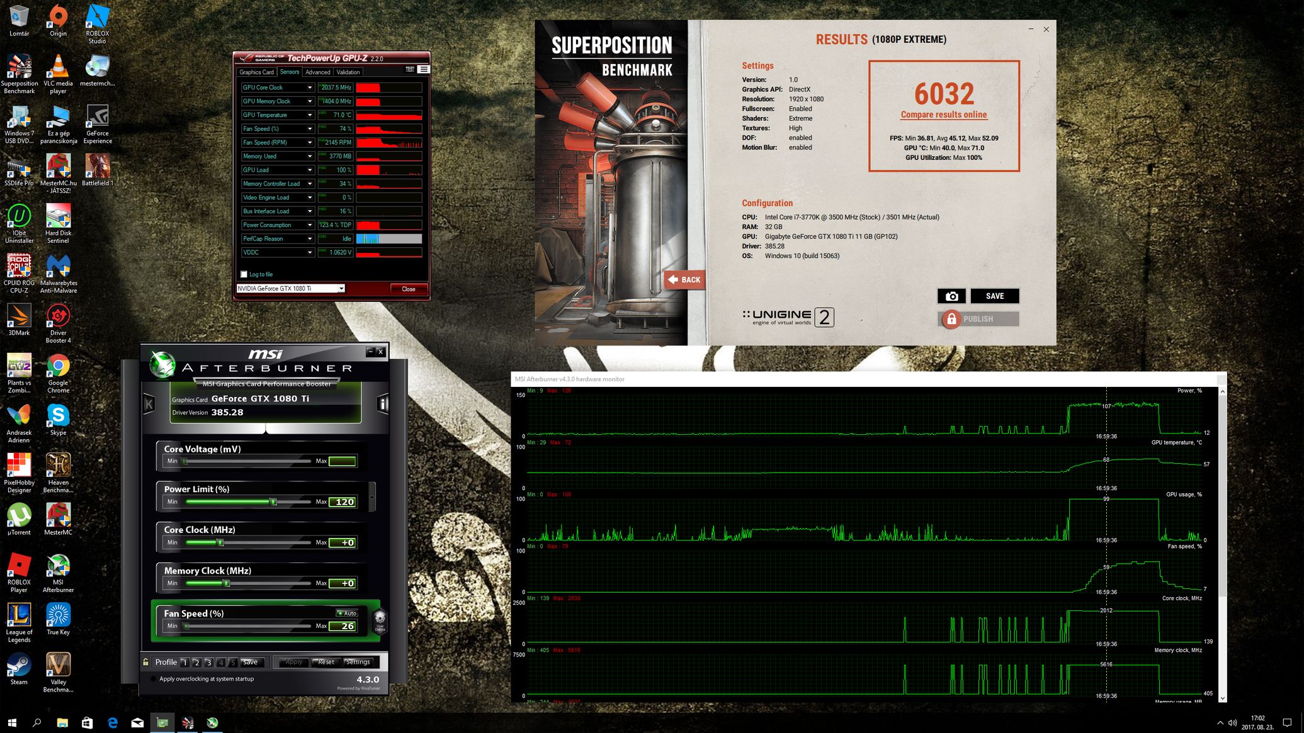Click the Afterburner profile lock icon
1304x733 pixels.
[146, 662]
